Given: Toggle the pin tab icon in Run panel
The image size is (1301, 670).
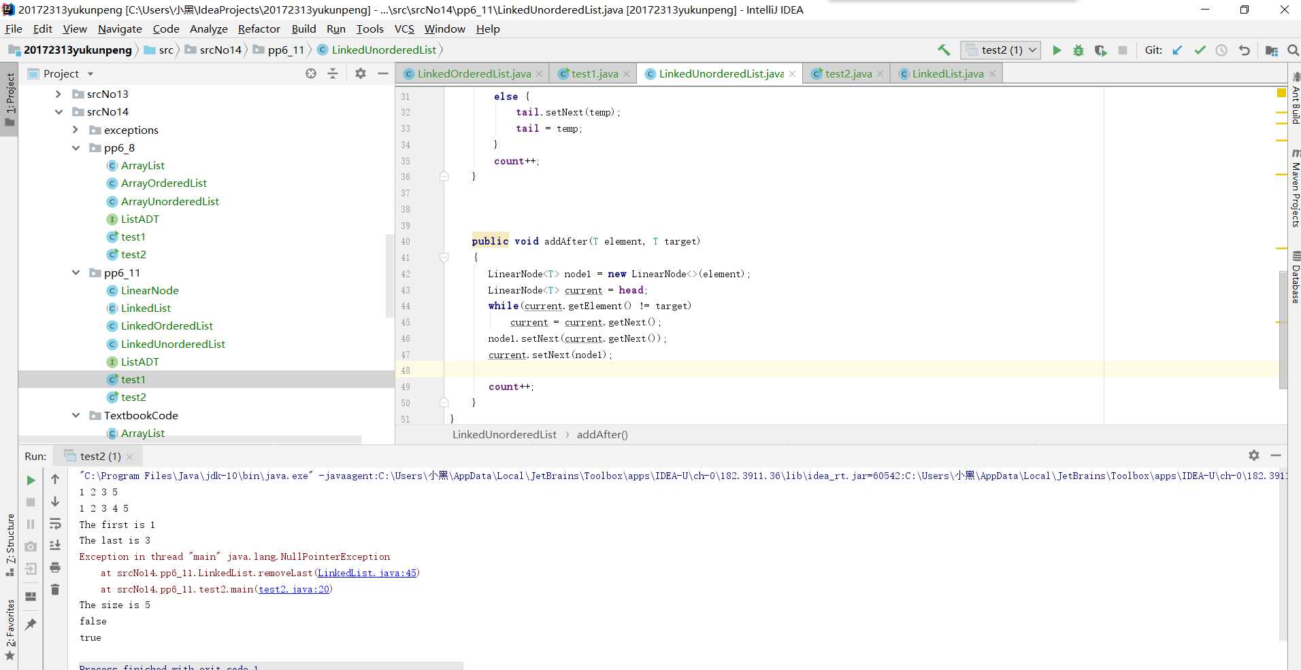Looking at the screenshot, I should (x=31, y=624).
